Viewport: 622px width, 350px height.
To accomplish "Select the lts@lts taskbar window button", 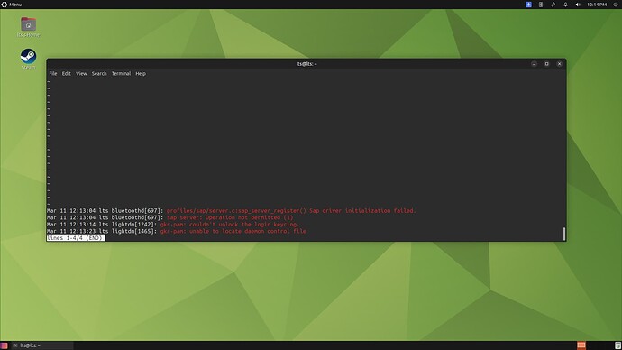I will 41,345.
